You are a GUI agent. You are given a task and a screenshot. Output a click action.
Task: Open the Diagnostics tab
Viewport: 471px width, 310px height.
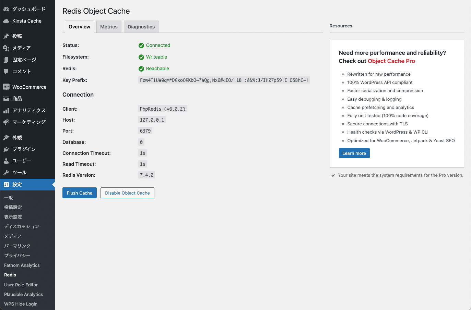click(141, 27)
